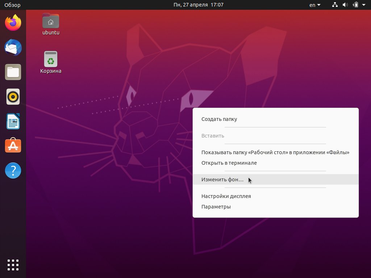371x278 pixels.
Task: Choose 'Открыть в терминале' from the menu
Action: tap(229, 163)
